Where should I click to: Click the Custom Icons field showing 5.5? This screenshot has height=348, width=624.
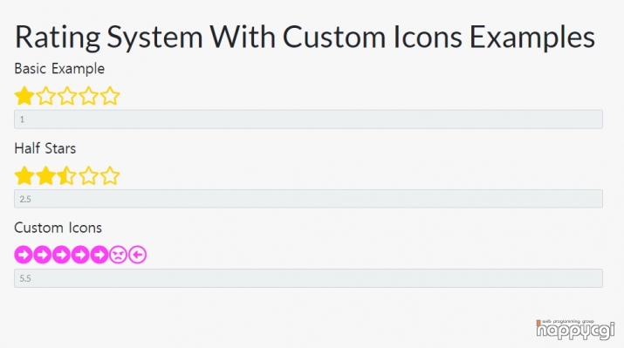coord(308,278)
